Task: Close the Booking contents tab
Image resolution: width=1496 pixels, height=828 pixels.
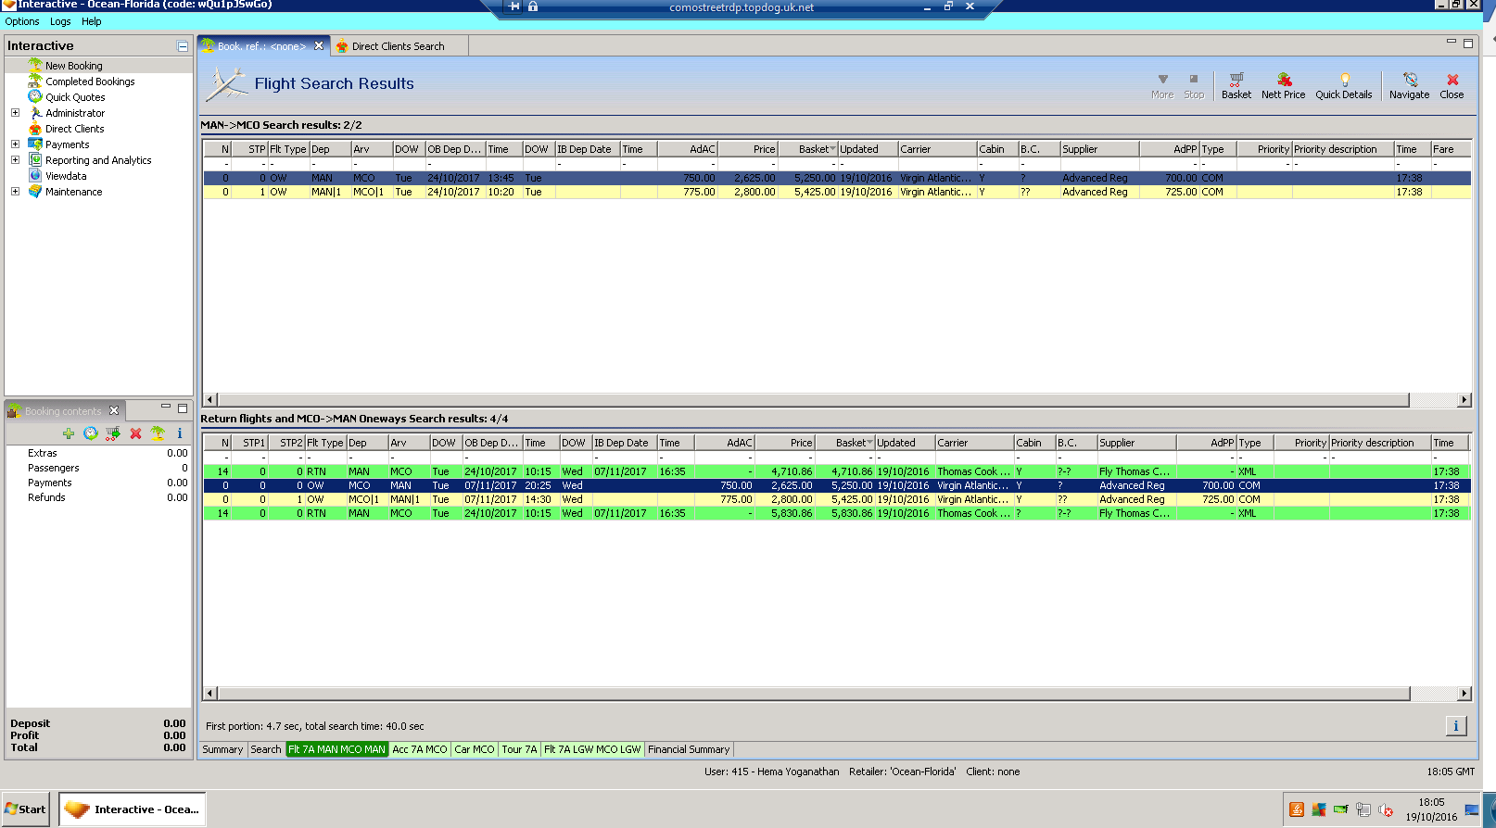Action: pos(114,410)
